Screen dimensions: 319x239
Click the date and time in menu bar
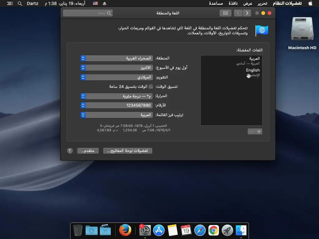tap(65, 3)
